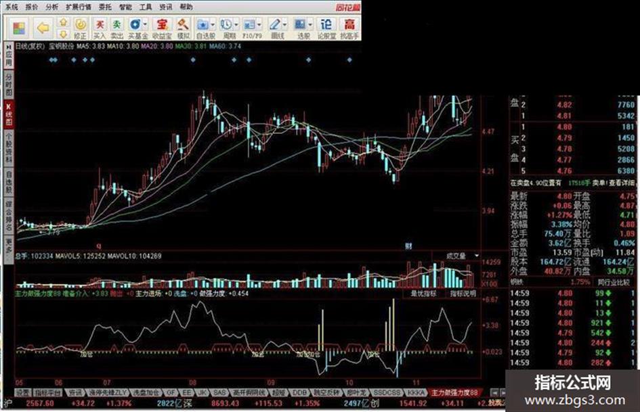Switch to the EE indicator tab
This screenshot has width=640, height=412.
coord(186,392)
